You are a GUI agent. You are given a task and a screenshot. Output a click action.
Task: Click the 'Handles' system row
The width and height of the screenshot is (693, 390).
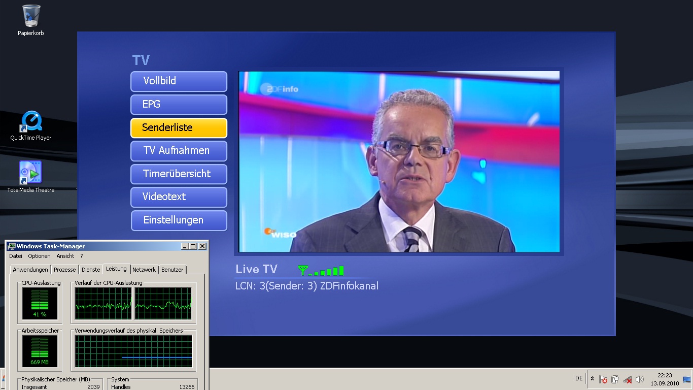pyautogui.click(x=152, y=387)
